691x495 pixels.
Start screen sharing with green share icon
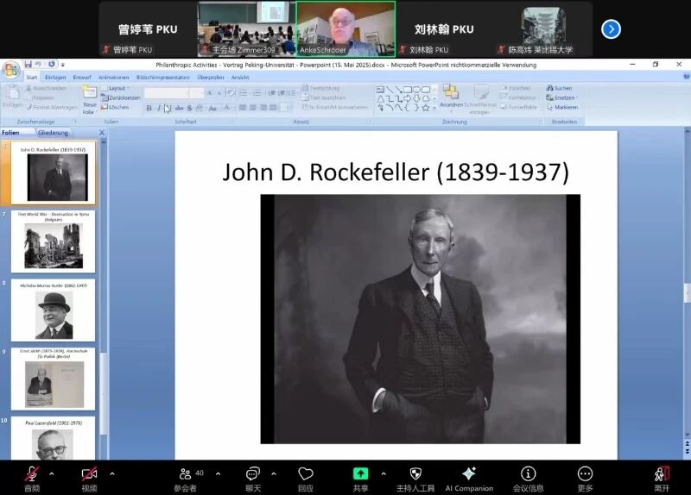click(360, 473)
